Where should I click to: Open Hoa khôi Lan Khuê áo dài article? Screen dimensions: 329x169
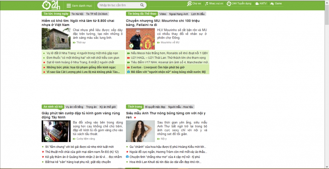point(165,162)
